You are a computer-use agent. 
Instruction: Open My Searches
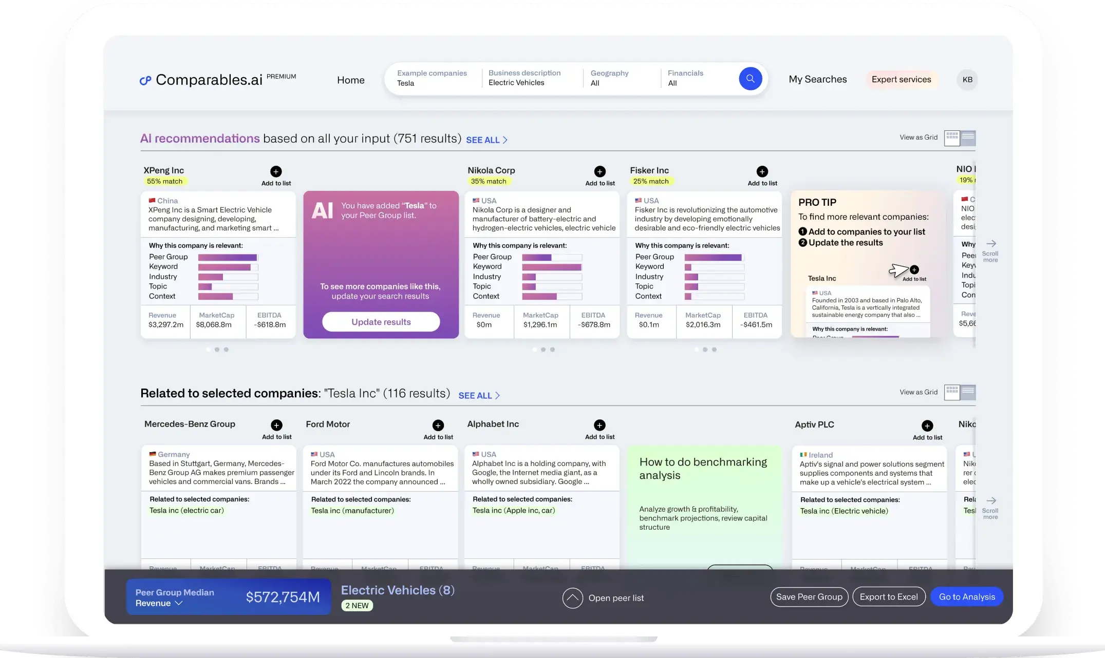coord(817,80)
